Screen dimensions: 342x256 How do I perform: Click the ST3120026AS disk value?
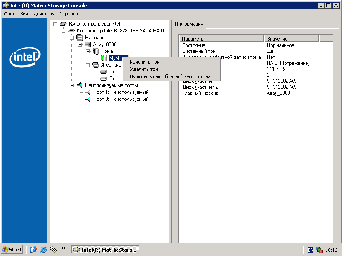[282, 81]
